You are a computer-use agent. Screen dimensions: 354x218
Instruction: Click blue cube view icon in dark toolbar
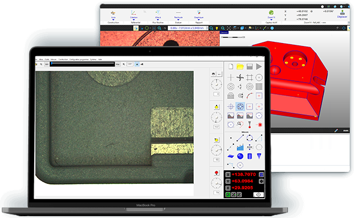pos(242,28)
